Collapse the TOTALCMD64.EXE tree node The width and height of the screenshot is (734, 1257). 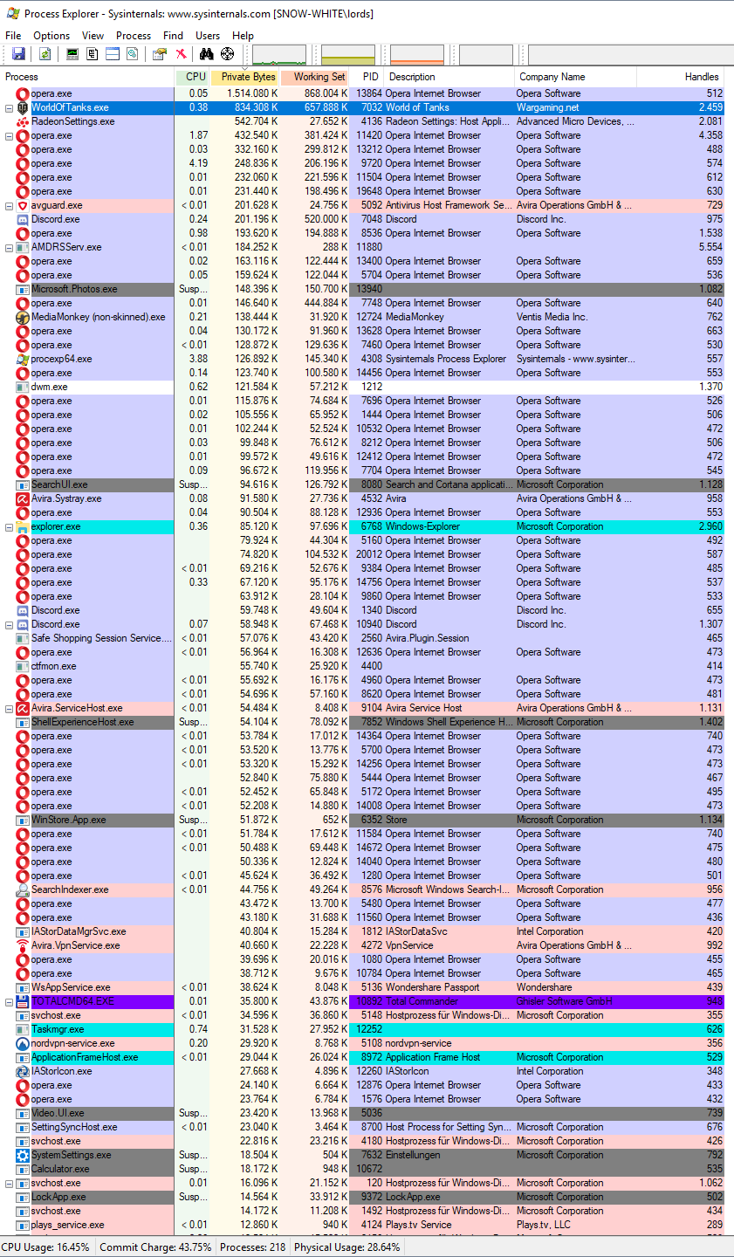pos(10,1002)
